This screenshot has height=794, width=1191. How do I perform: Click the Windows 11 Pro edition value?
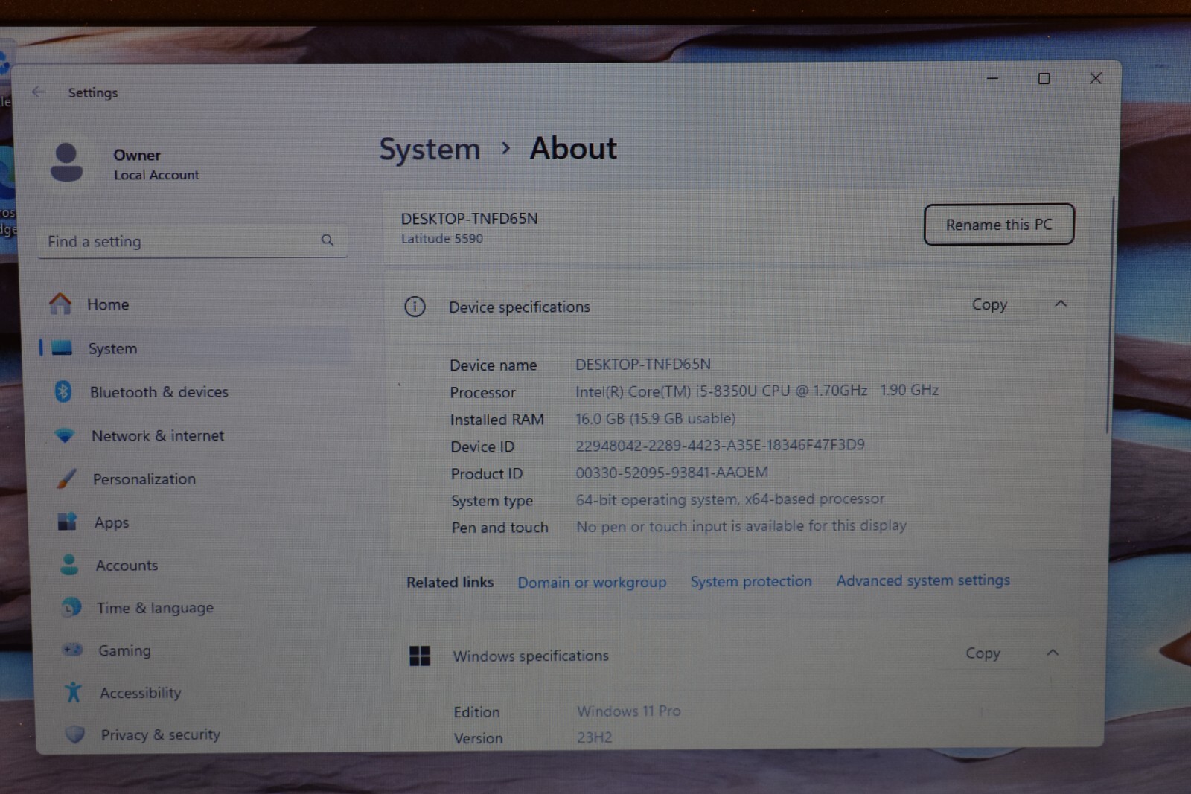[629, 711]
